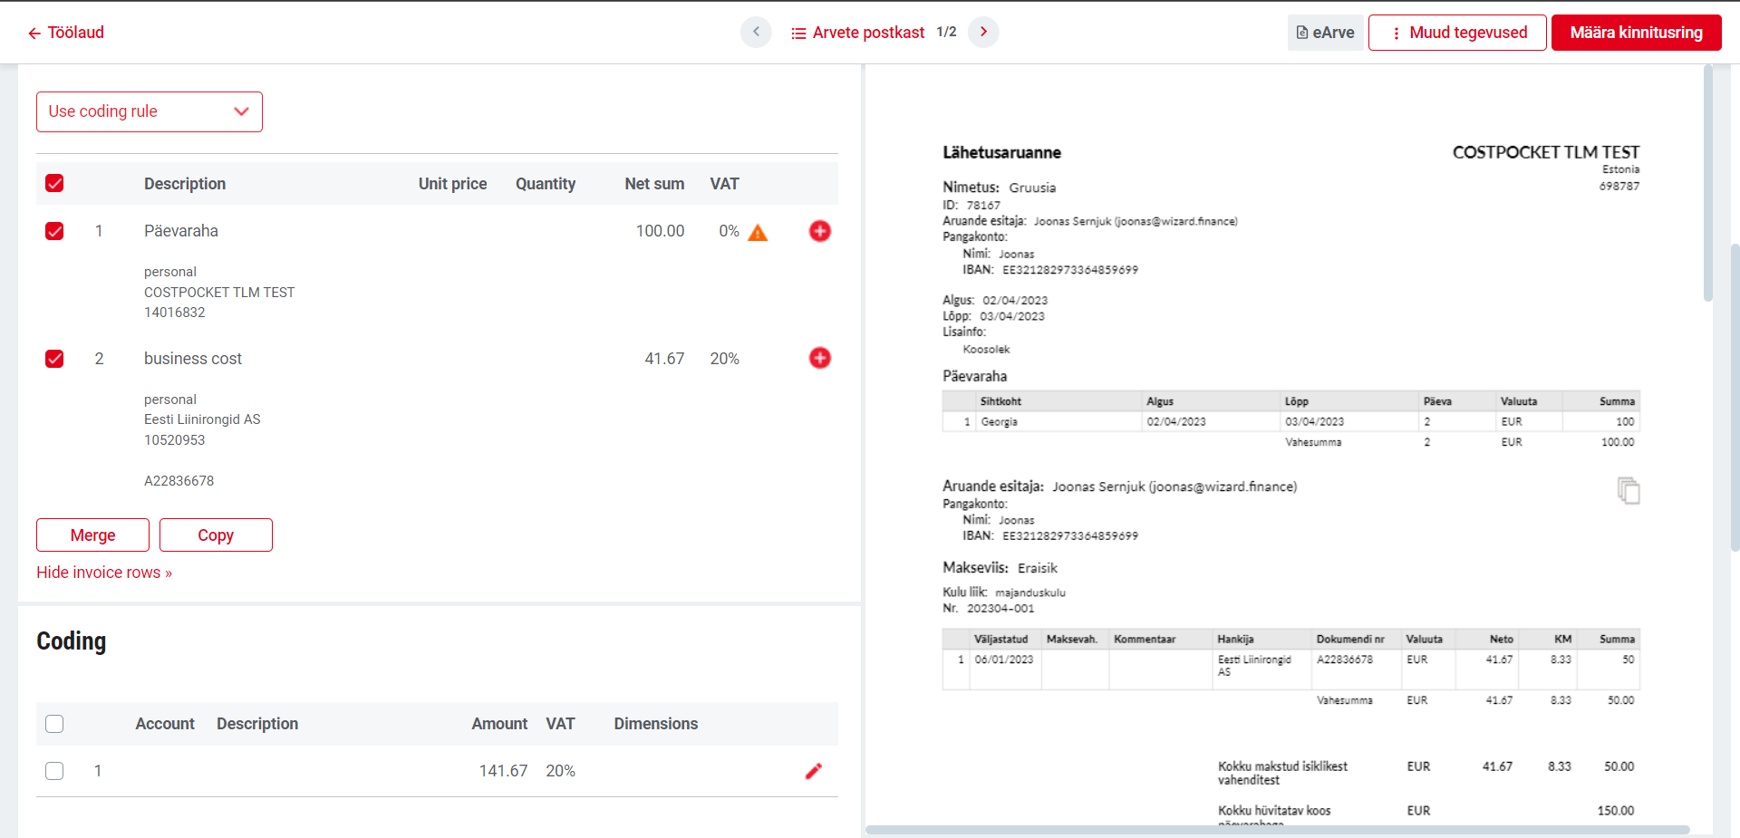Go back to Töölaud

(x=66, y=33)
